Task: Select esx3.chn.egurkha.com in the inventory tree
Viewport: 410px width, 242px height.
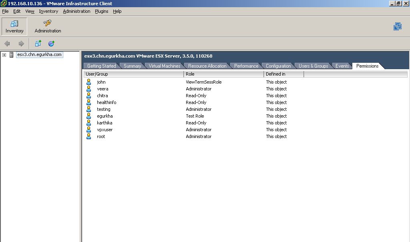Action: coord(40,55)
